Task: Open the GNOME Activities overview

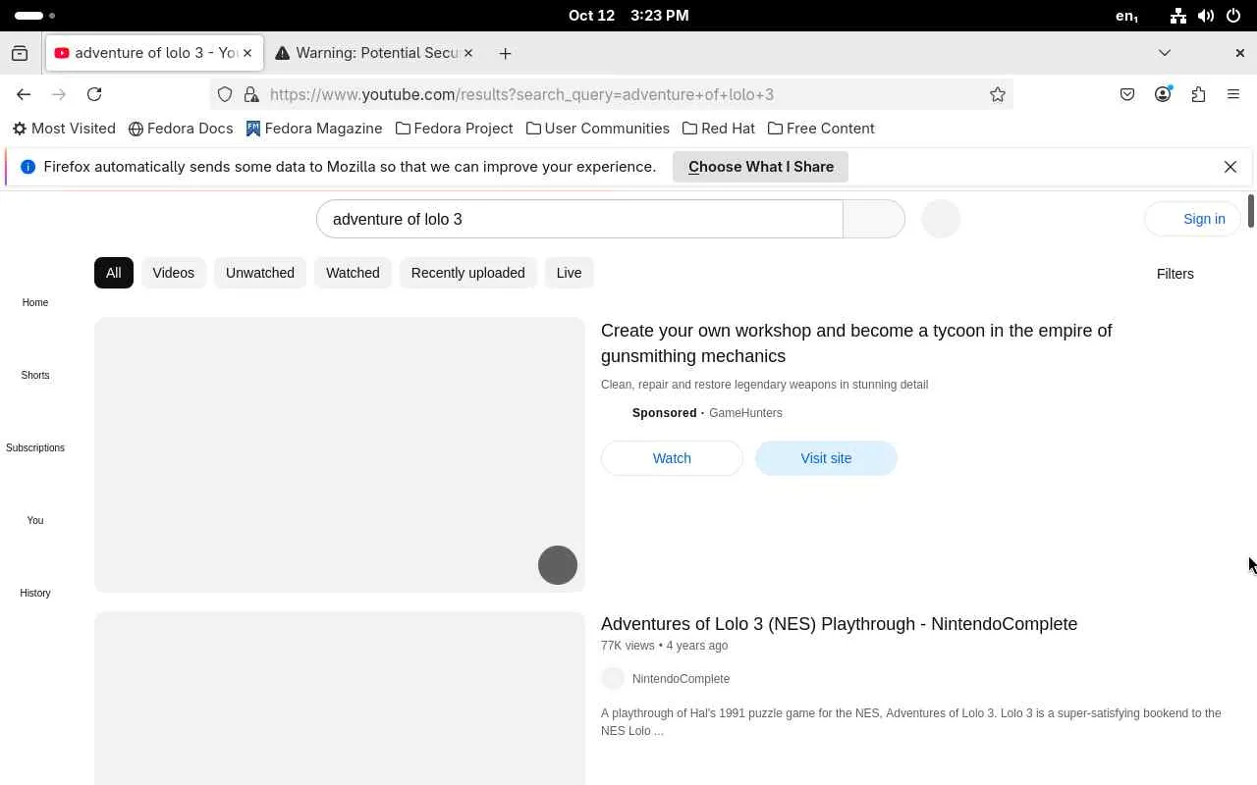Action: click(x=35, y=16)
